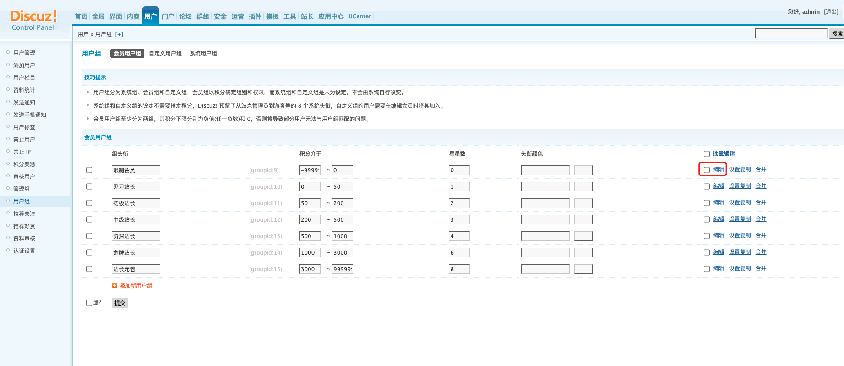Click the Discuz! Control Panel logo

click(33, 21)
